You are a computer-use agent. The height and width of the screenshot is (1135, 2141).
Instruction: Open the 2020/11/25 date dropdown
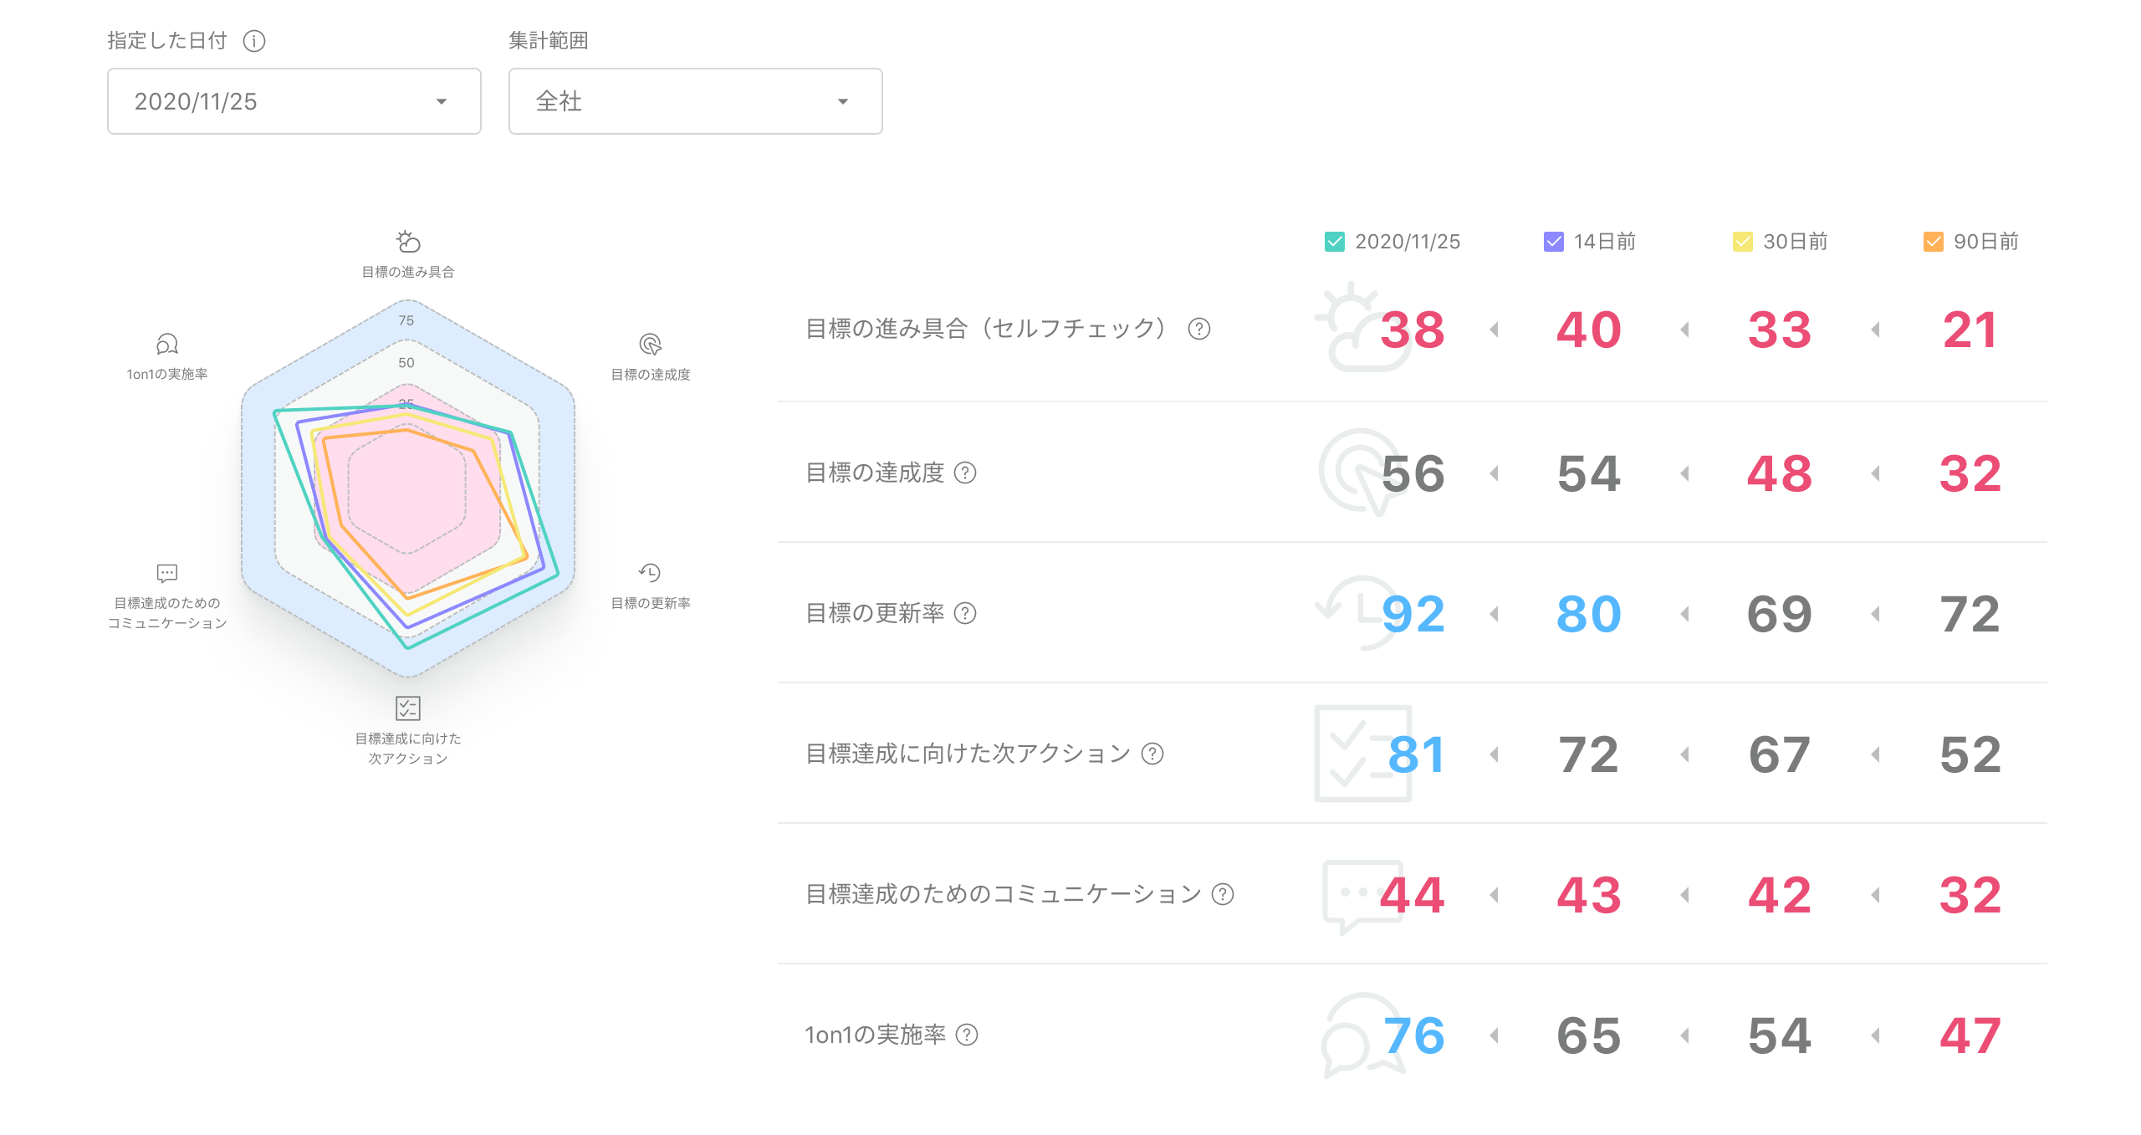coord(294,101)
